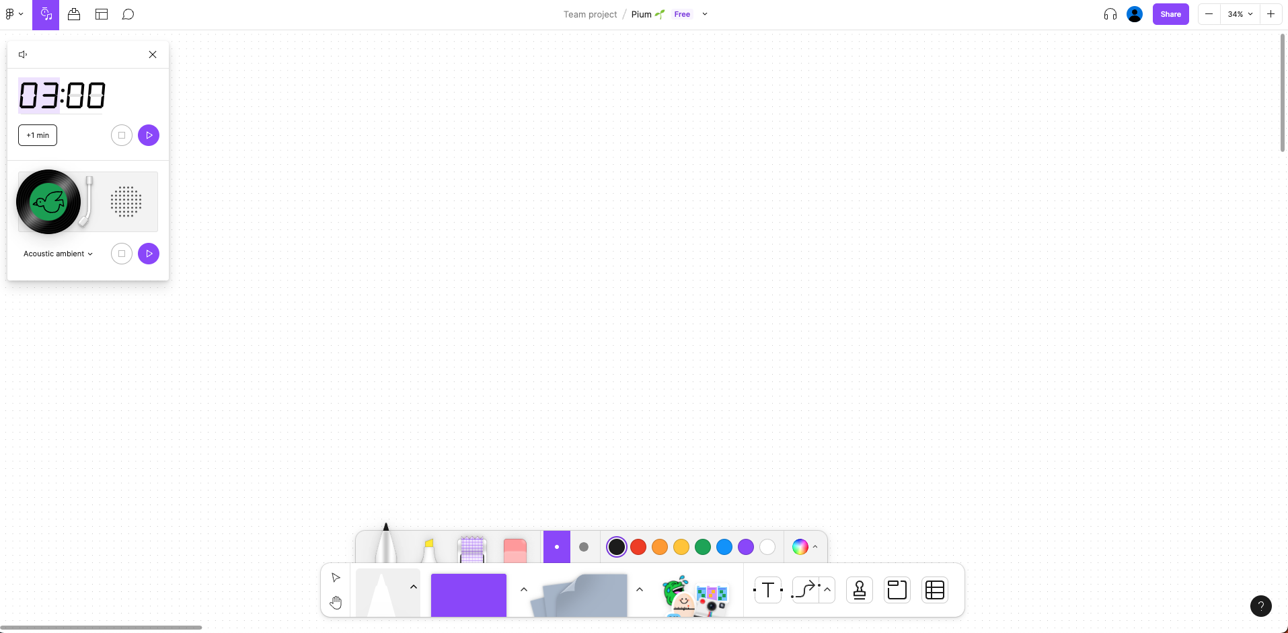The image size is (1288, 633).
Task: Select the thin stroke size
Action: [x=556, y=547]
